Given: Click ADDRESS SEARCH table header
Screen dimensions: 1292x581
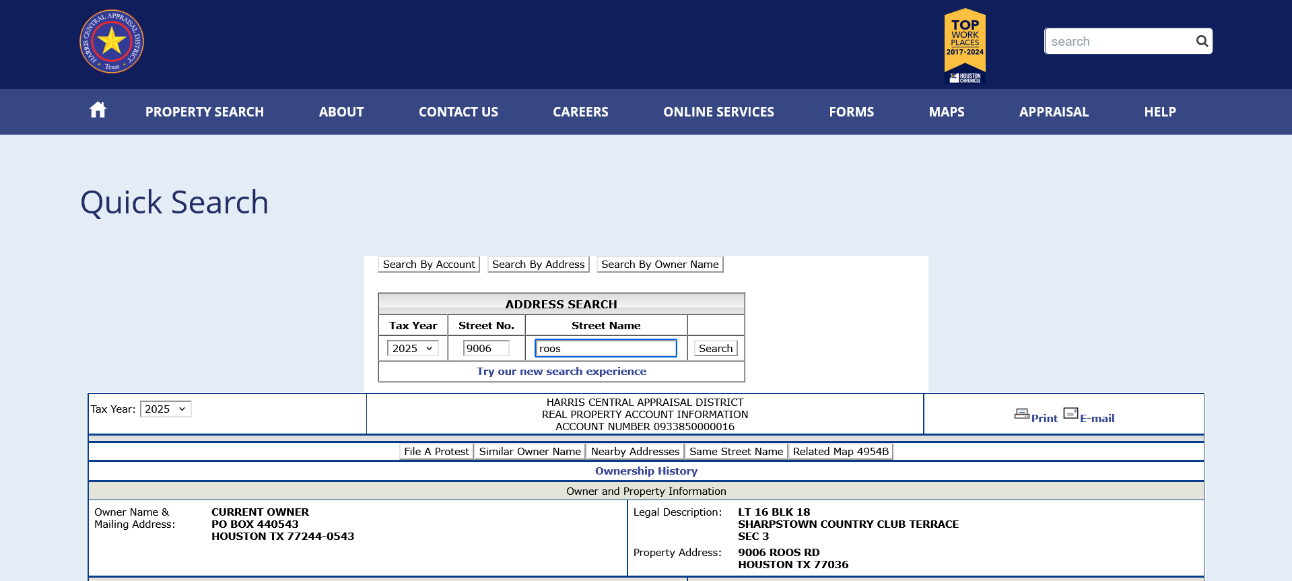Looking at the screenshot, I should (562, 304).
